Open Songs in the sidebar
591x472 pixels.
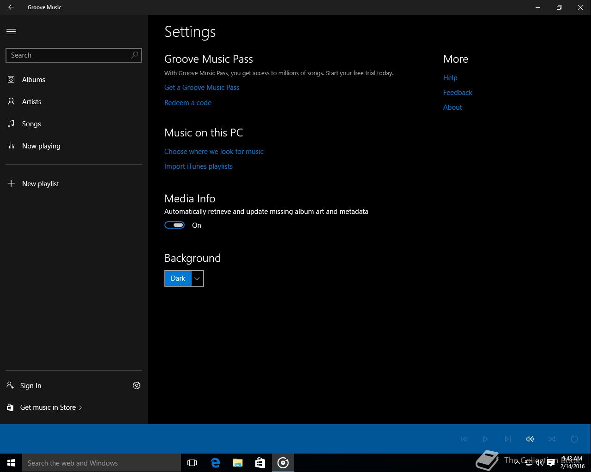[74, 124]
